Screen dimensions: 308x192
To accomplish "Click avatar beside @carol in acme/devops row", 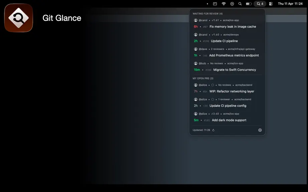I will (196, 34).
